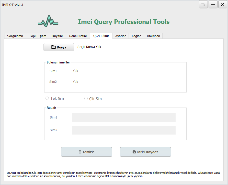Click the trash icon on Temizle button
This screenshot has height=185, width=228.
pyautogui.click(x=80, y=152)
